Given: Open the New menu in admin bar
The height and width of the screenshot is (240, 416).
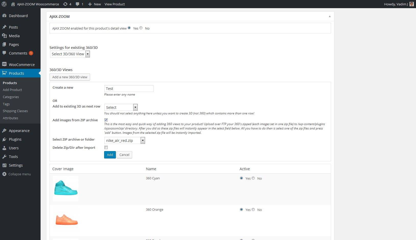Looking at the screenshot, I should (94, 4).
